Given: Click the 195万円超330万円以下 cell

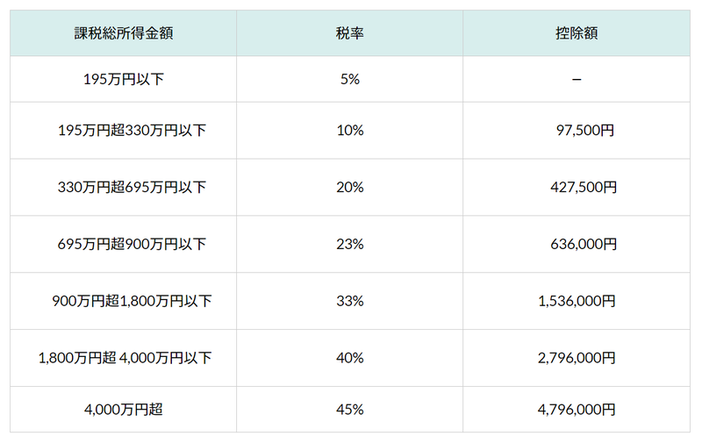Looking at the screenshot, I should coord(132,130).
